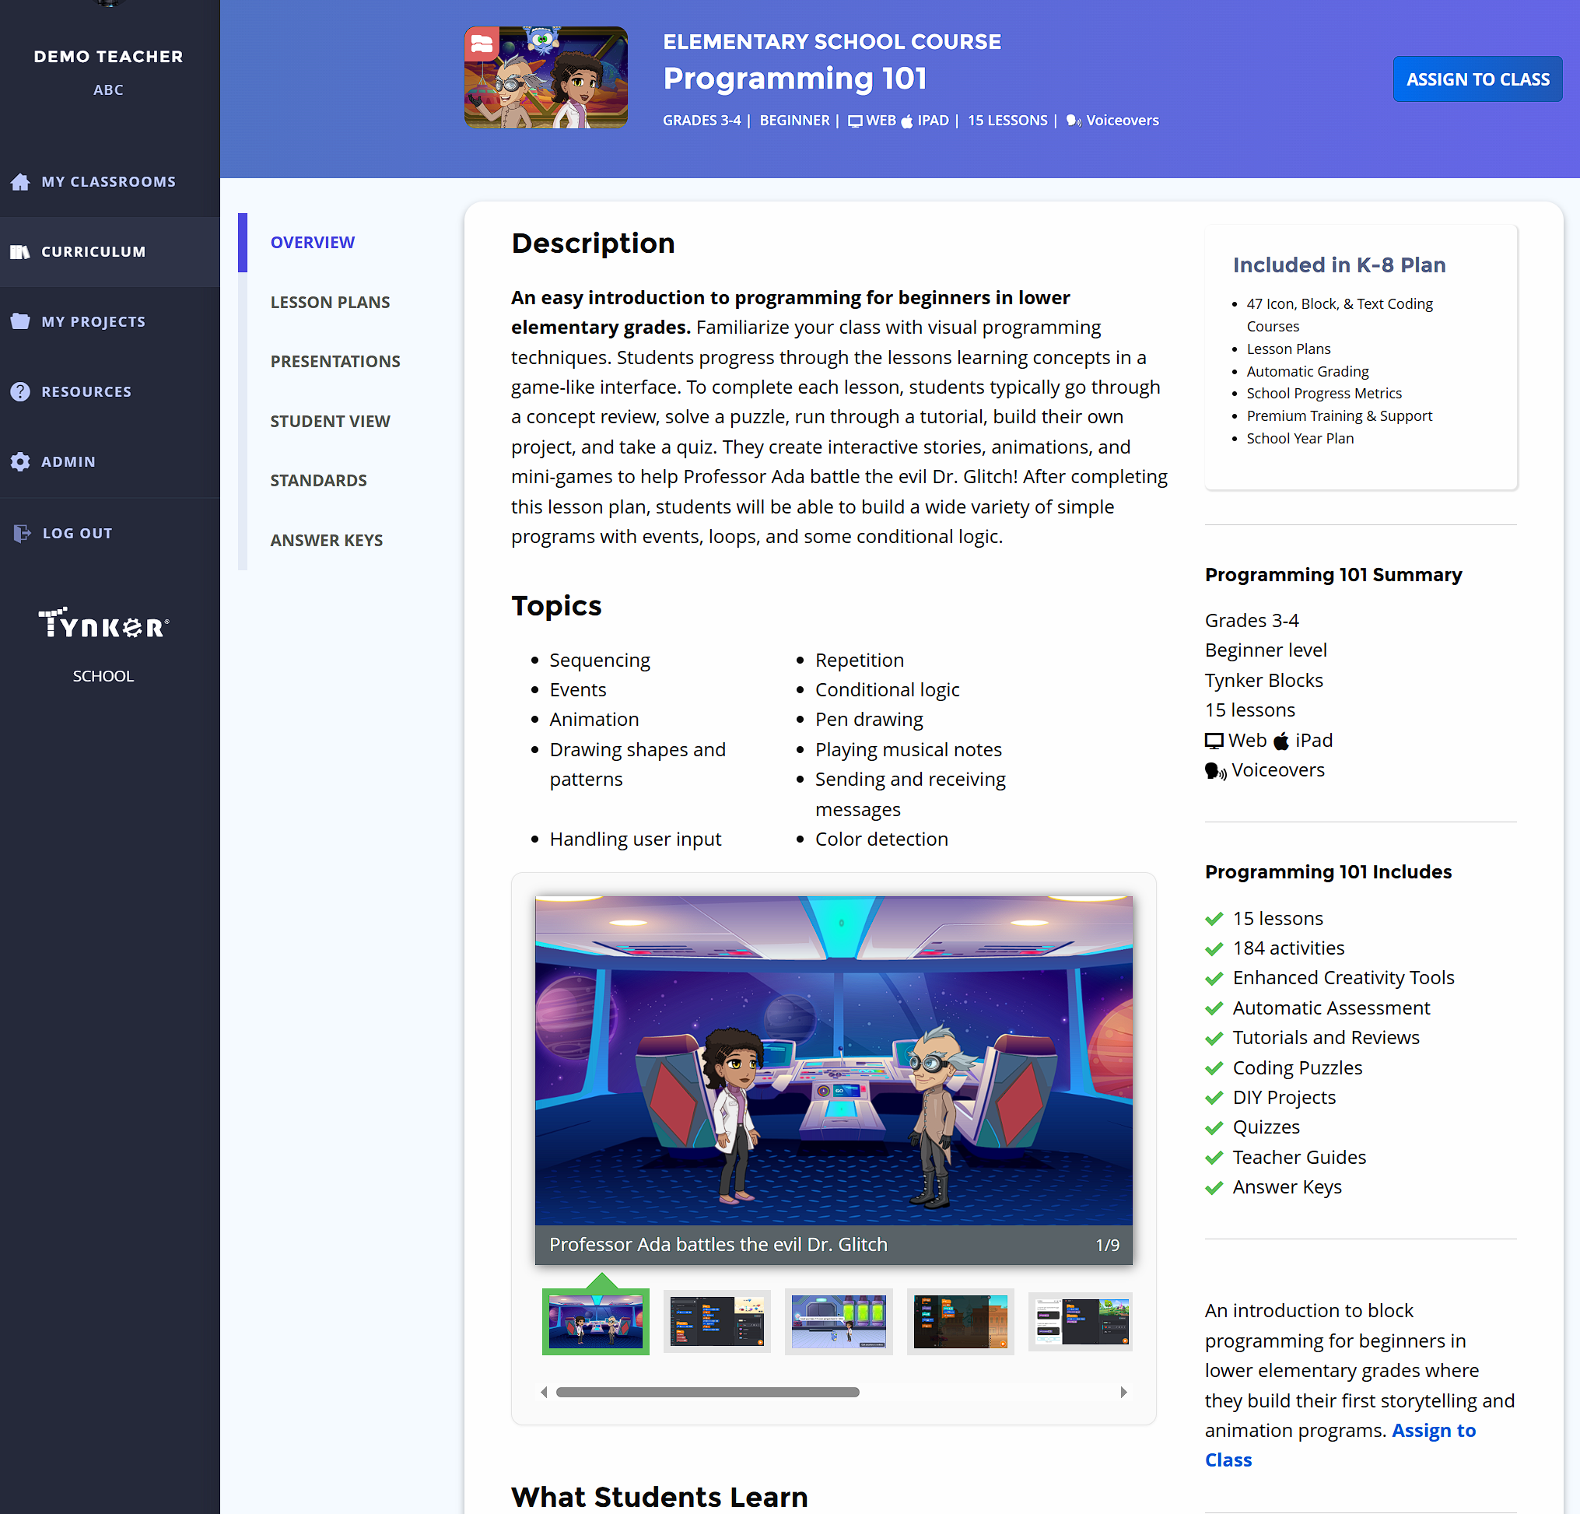The width and height of the screenshot is (1580, 1514).
Task: Open the Answer Keys tab
Action: tap(327, 540)
